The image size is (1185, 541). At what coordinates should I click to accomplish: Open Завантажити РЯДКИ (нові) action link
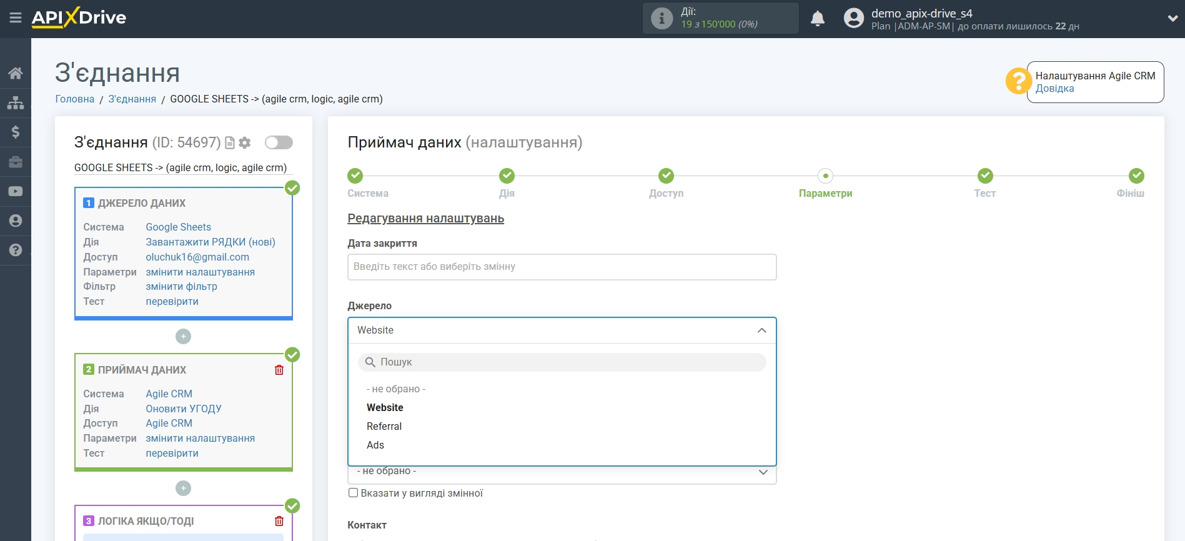[211, 242]
